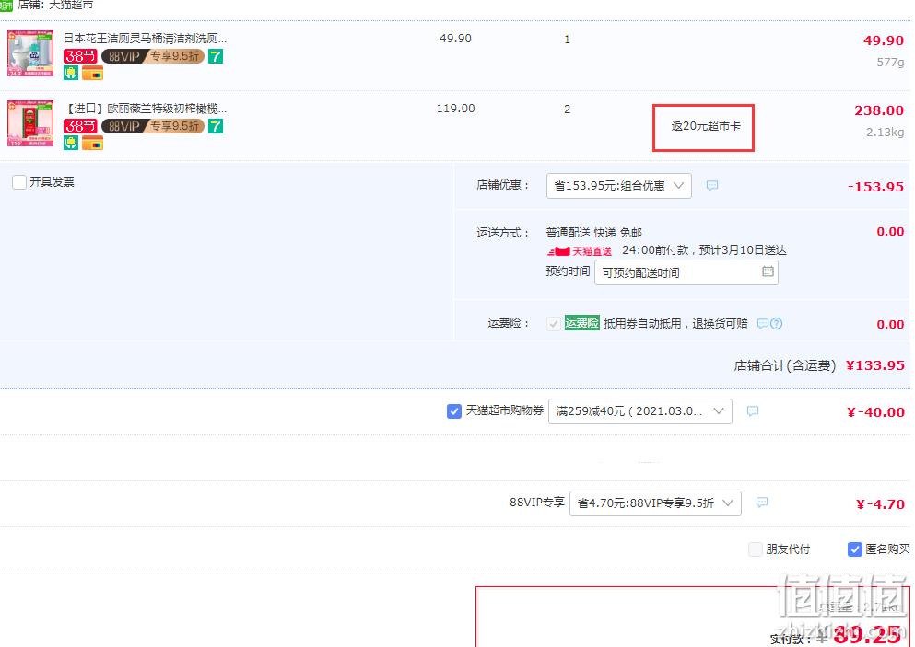The image size is (915, 647).
Task: Open the comment icon beside 88VIP dropdown
Action: click(x=761, y=503)
